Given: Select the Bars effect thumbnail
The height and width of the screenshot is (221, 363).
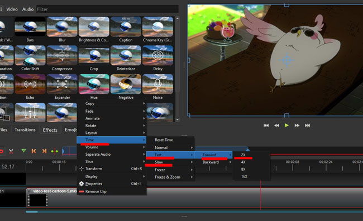Looking at the screenshot, I should pos(30,27).
